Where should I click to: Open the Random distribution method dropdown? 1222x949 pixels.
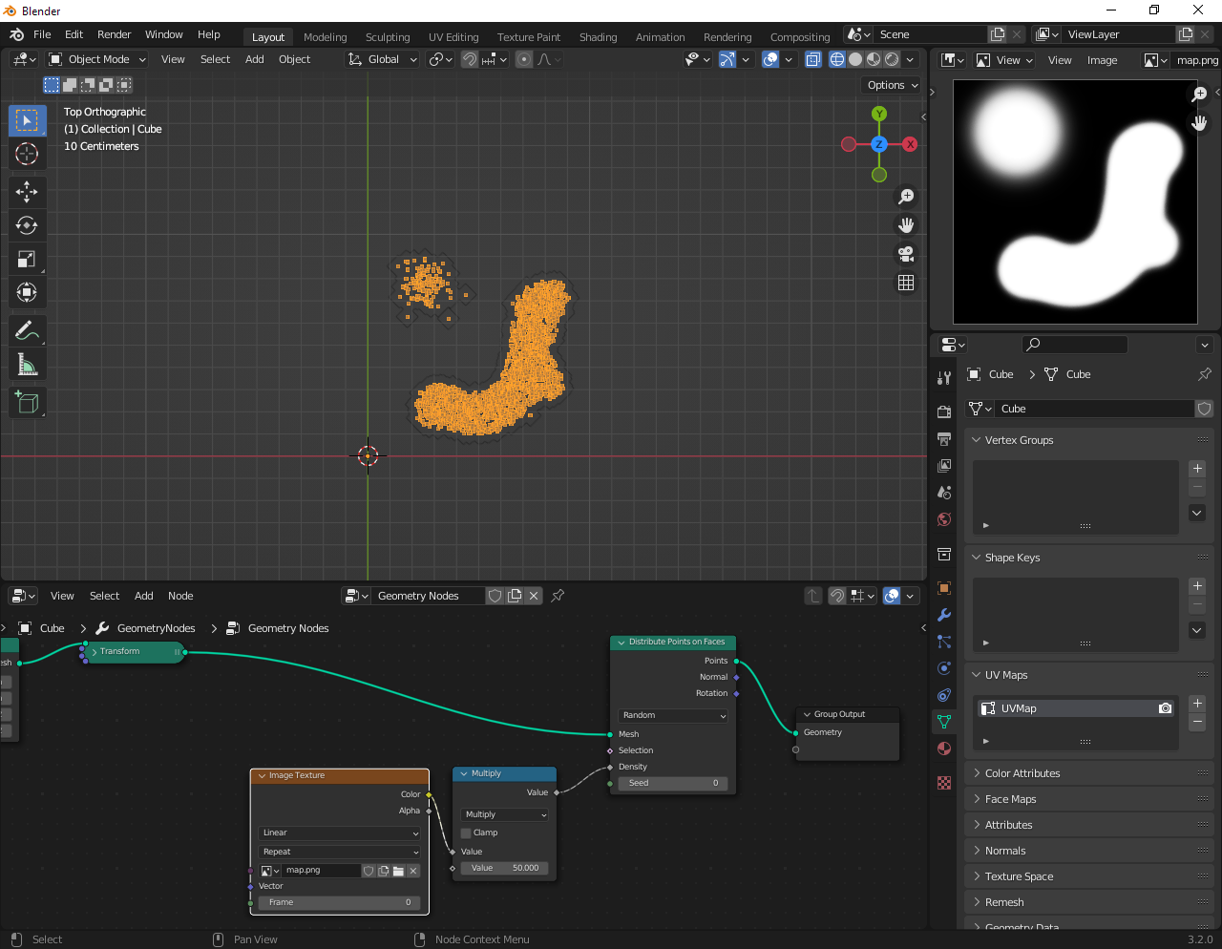pos(673,715)
